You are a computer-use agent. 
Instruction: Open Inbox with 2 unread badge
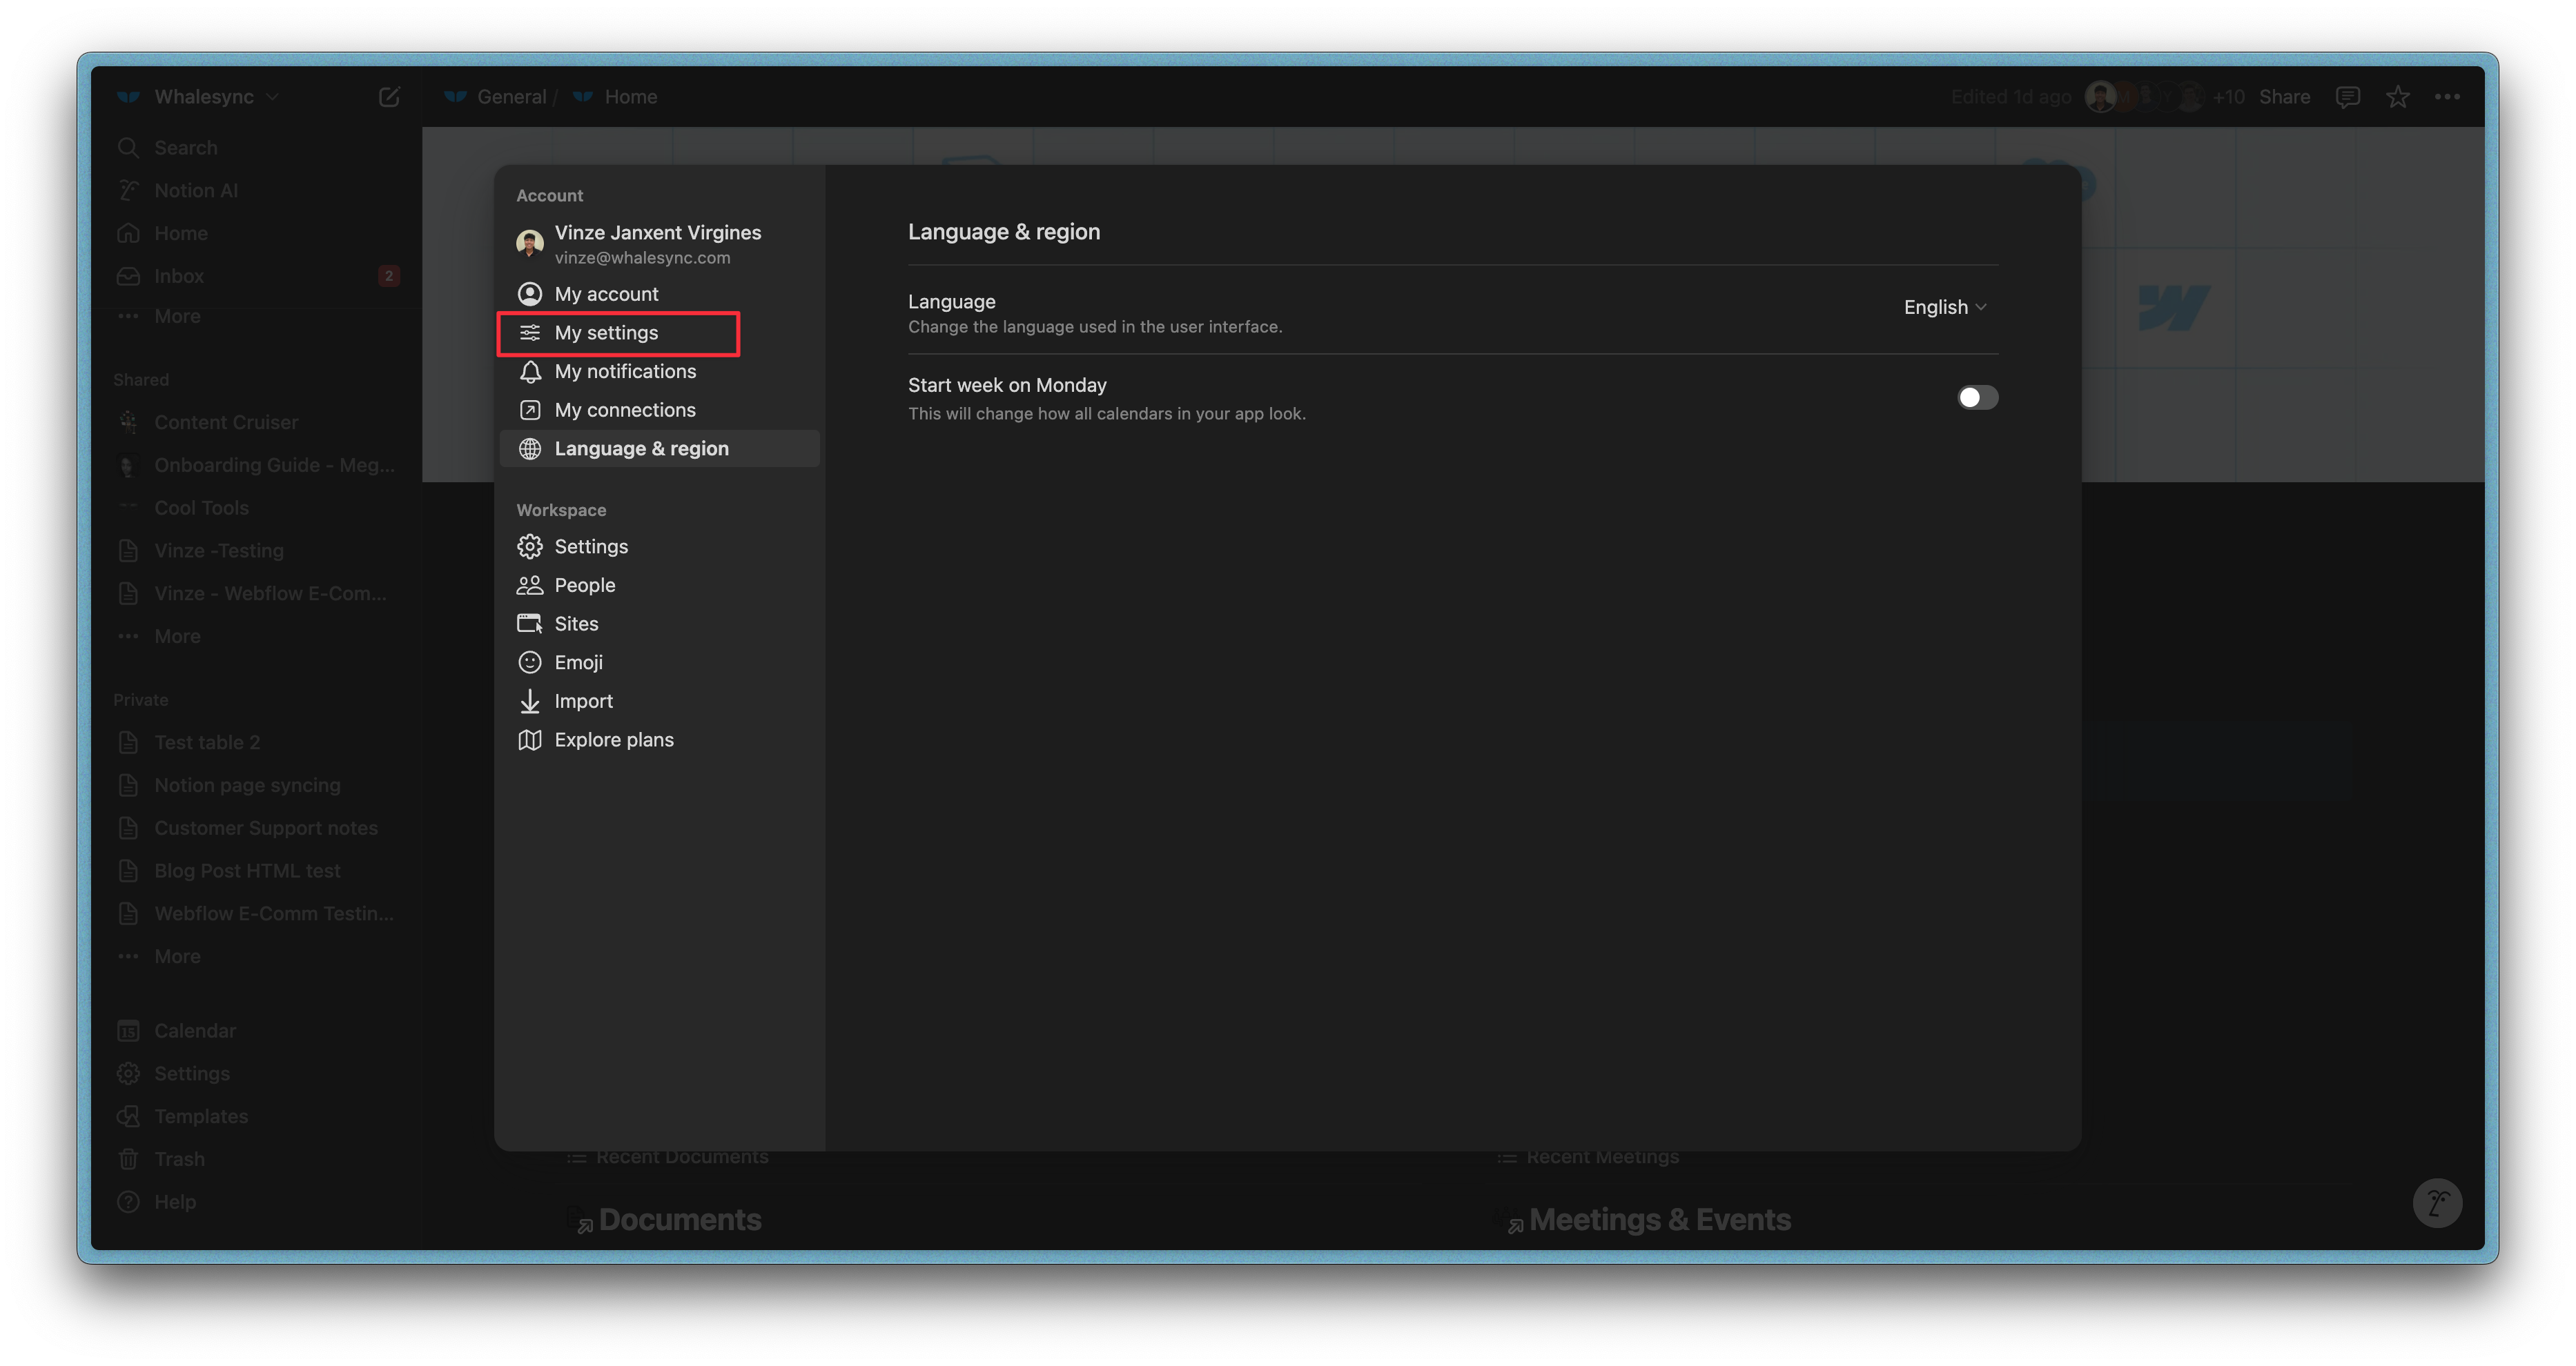pyautogui.click(x=179, y=276)
